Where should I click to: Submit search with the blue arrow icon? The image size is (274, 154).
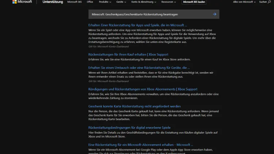[214, 14]
